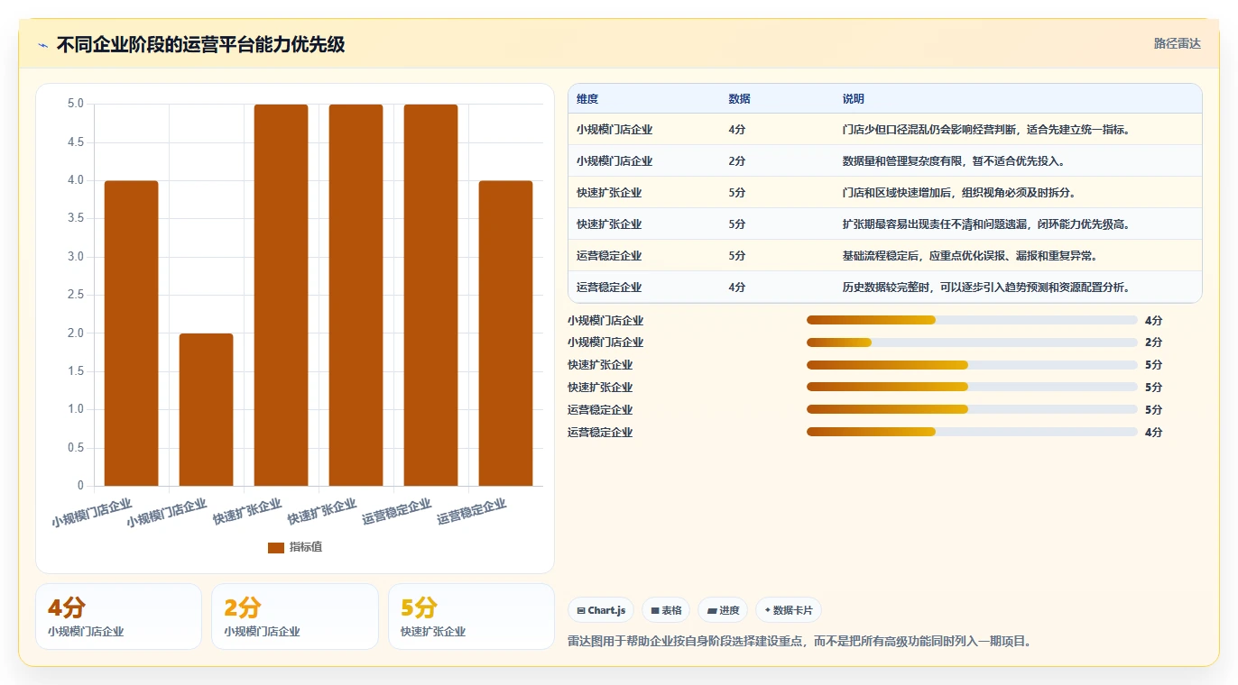
Task: Click the 运营稳定企业 chart bar reaching 5.0
Action: 430,296
